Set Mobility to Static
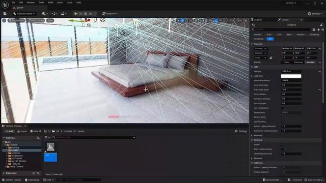The image size is (326, 183). click(287, 62)
